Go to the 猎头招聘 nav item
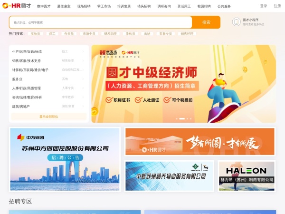This screenshot has height=214, width=285. pyautogui.click(x=144, y=6)
